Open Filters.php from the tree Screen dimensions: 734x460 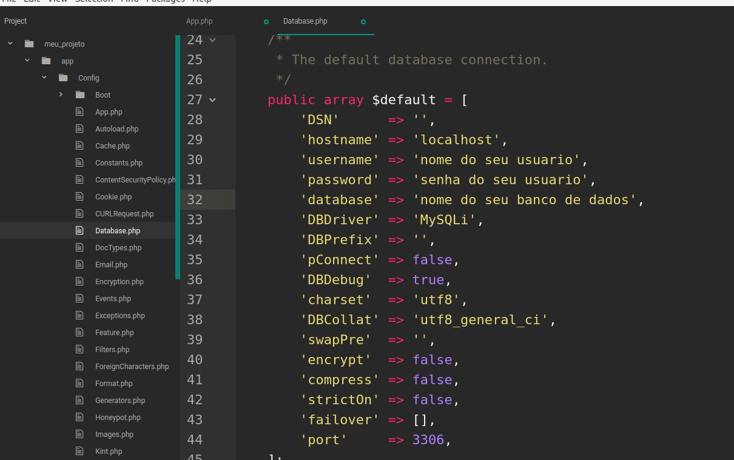tap(112, 350)
